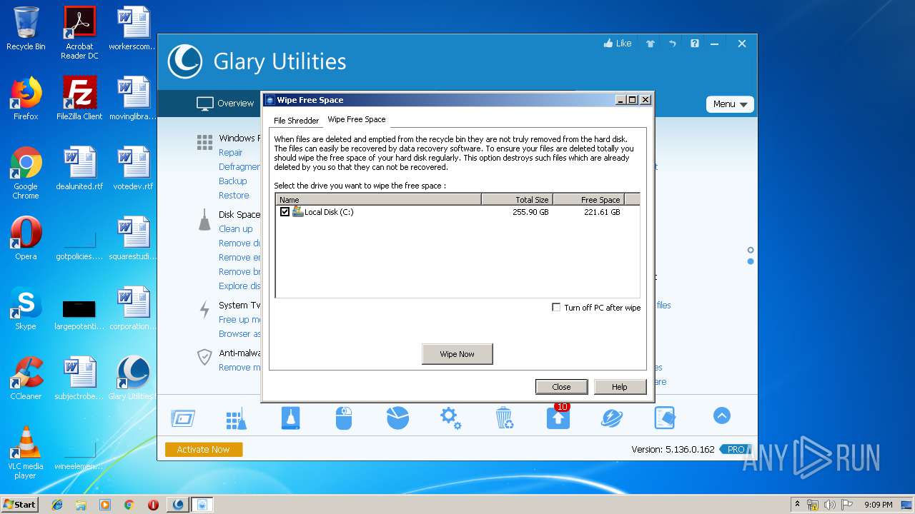Click the taskbar clock 9:09 PM
The width and height of the screenshot is (915, 514).
pyautogui.click(x=878, y=505)
